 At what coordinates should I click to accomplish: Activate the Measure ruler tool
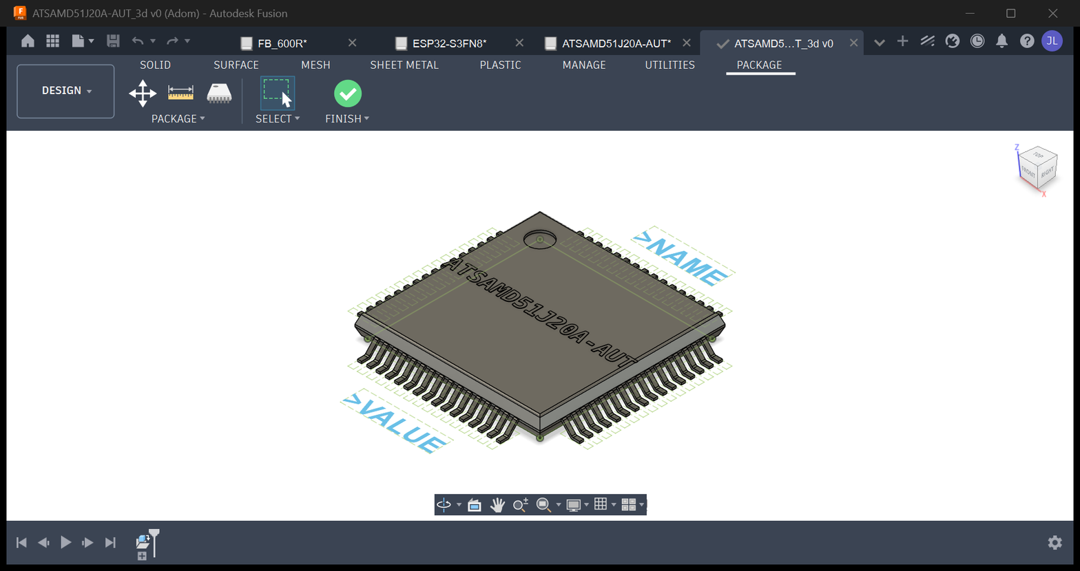point(181,92)
